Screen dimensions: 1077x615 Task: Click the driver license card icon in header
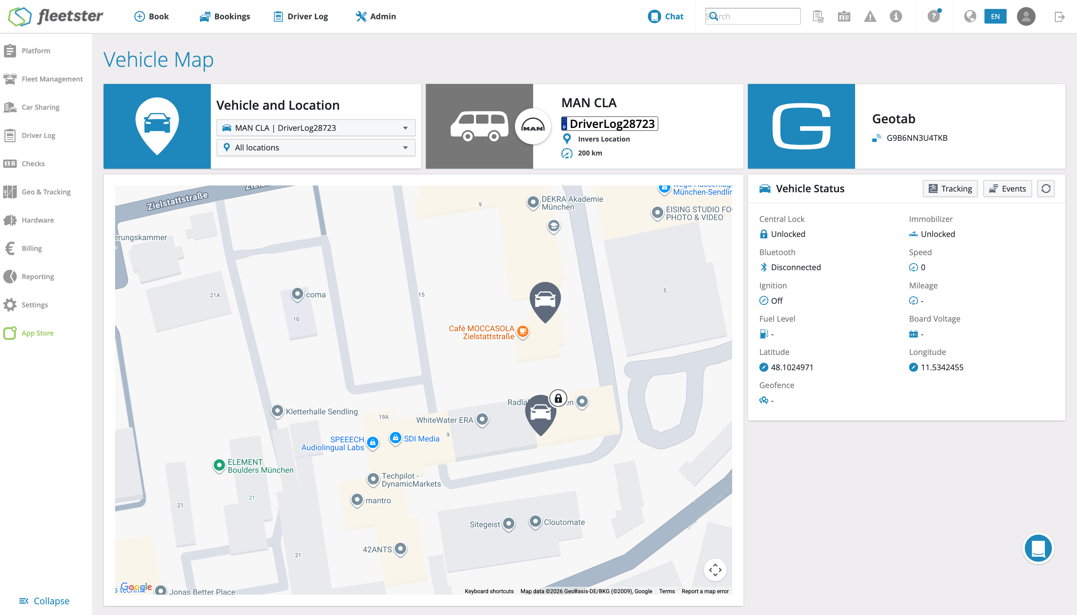pyautogui.click(x=844, y=16)
